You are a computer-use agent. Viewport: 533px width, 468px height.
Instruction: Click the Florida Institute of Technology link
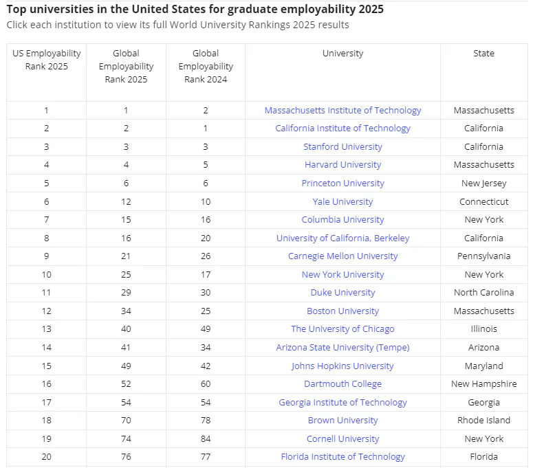pyautogui.click(x=342, y=457)
